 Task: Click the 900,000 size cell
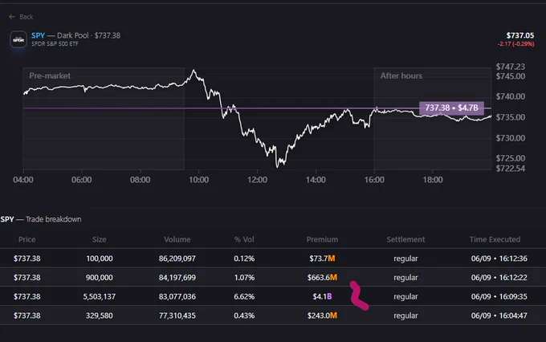pyautogui.click(x=100, y=278)
